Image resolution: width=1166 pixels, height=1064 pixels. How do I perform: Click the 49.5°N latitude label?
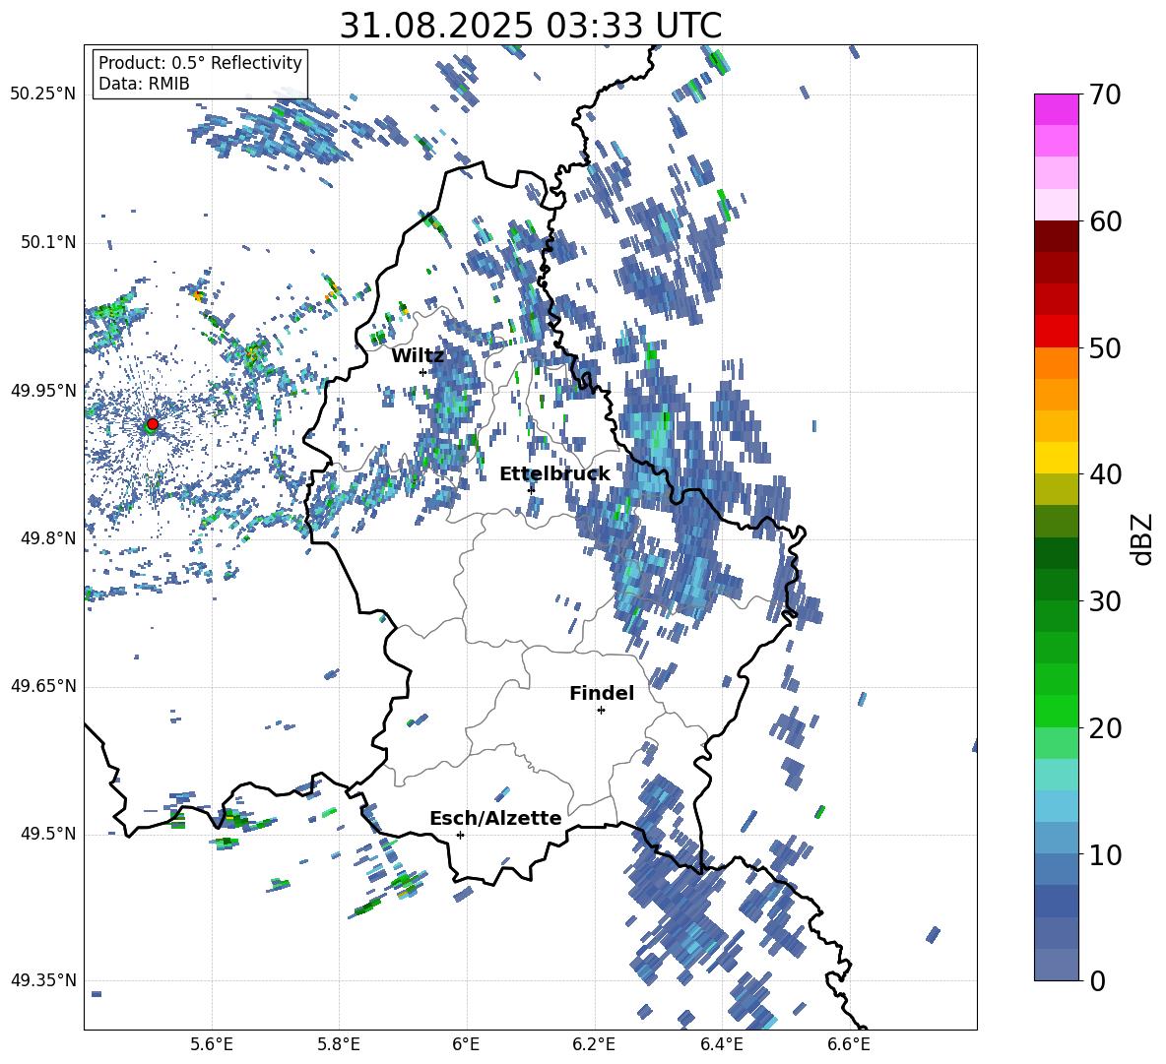pos(47,834)
